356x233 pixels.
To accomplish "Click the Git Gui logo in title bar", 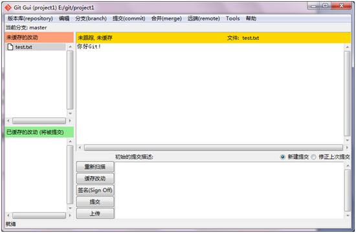I will pyautogui.click(x=8, y=8).
